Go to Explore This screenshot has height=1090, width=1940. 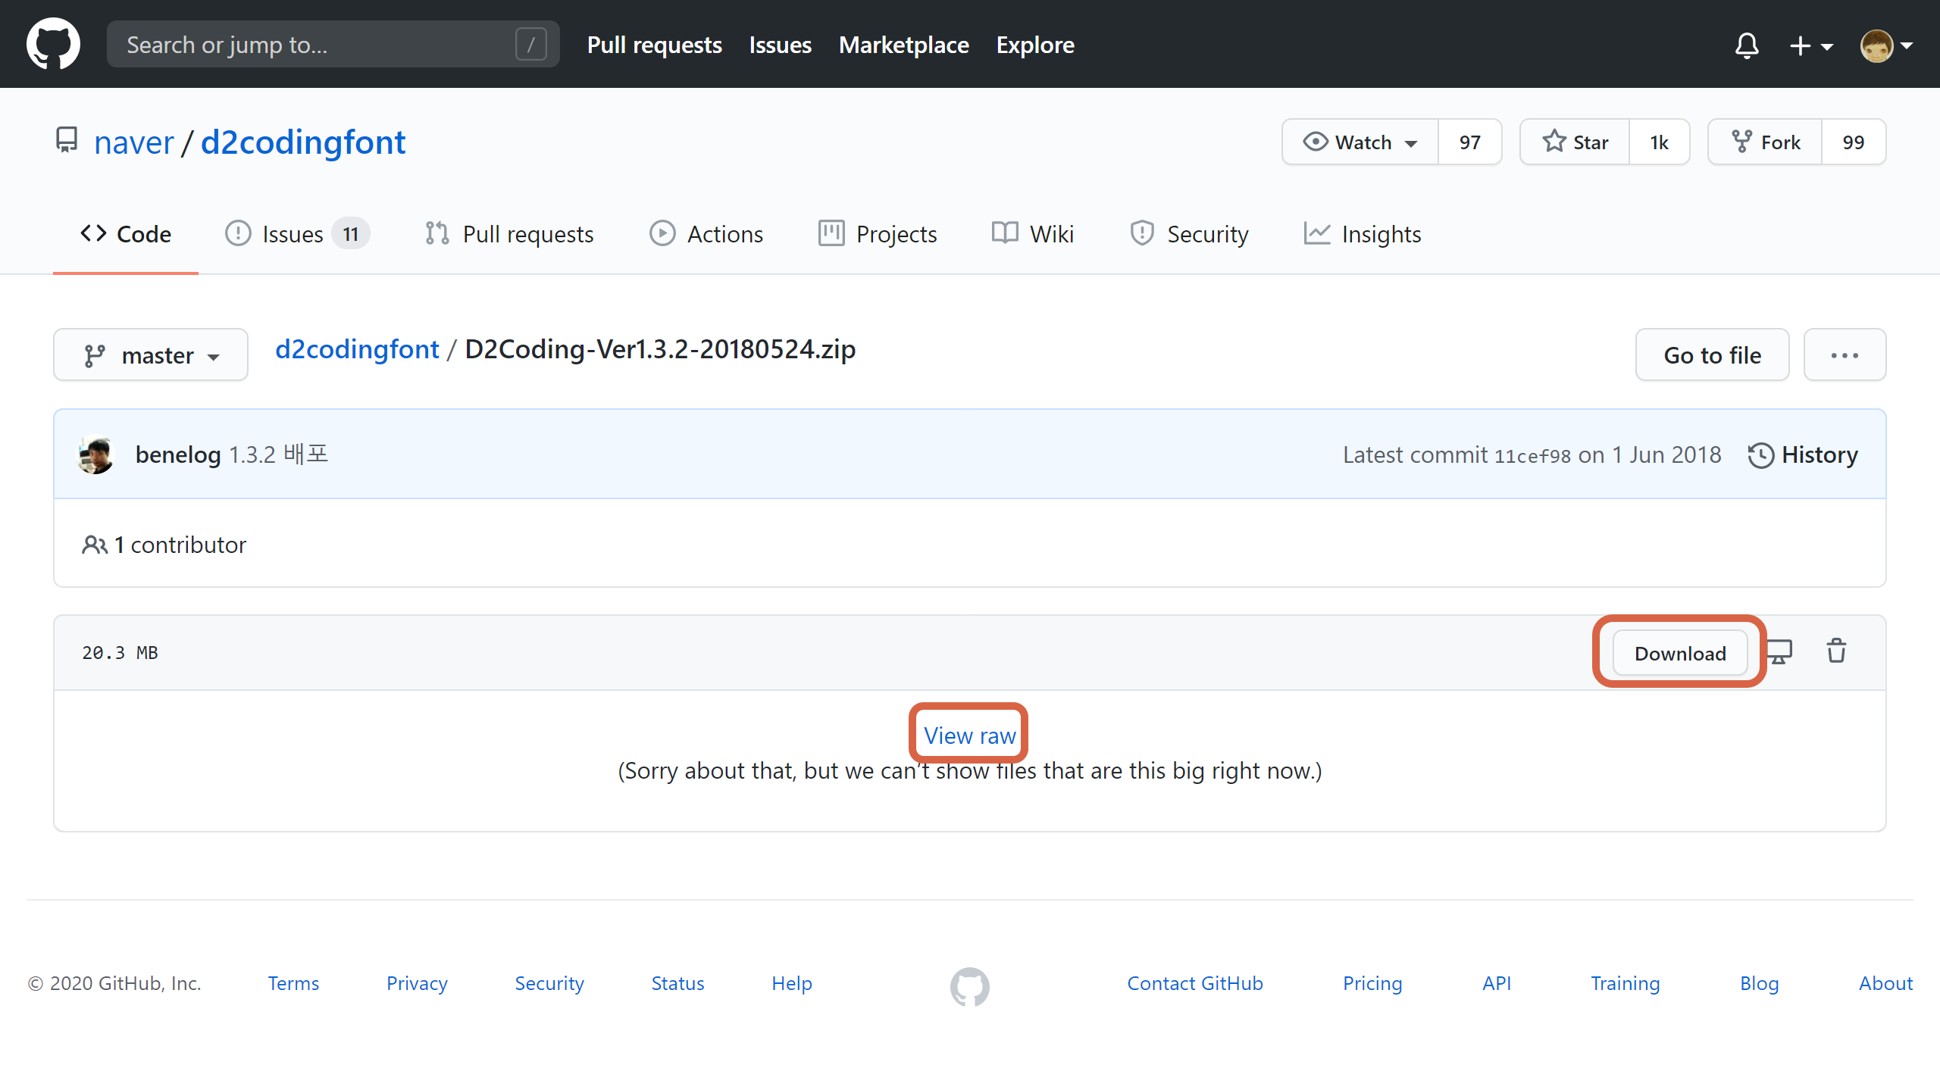click(1035, 45)
